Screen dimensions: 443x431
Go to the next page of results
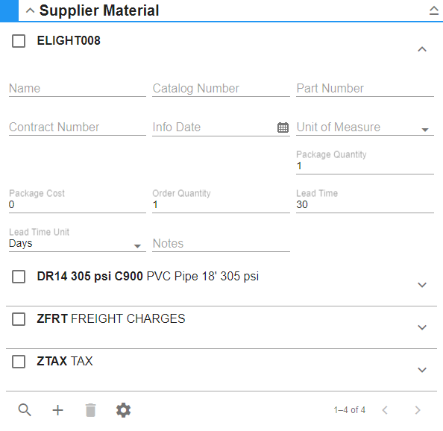point(418,410)
